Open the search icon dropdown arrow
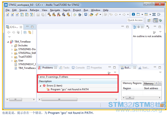Screen dimensions: 168x116 click(x=100, y=15)
